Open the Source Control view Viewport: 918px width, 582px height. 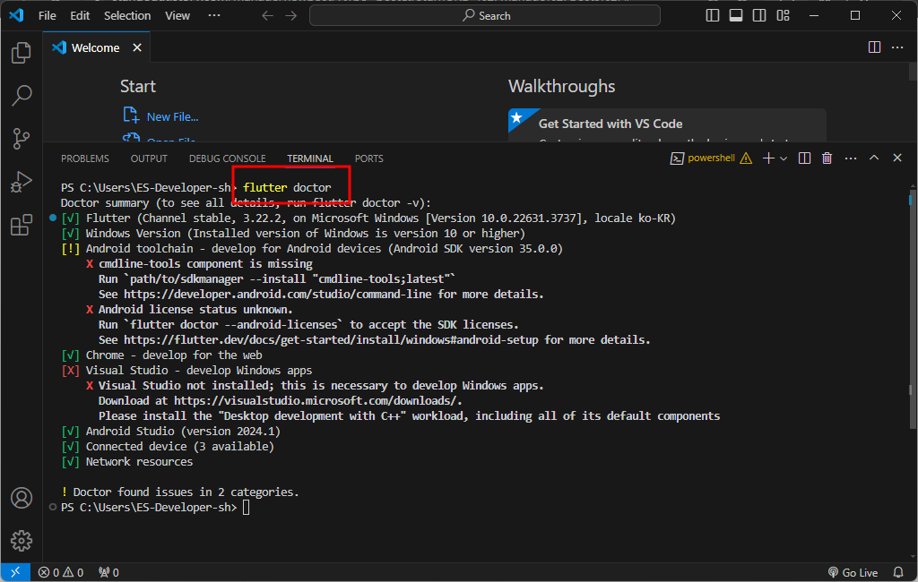(22, 139)
